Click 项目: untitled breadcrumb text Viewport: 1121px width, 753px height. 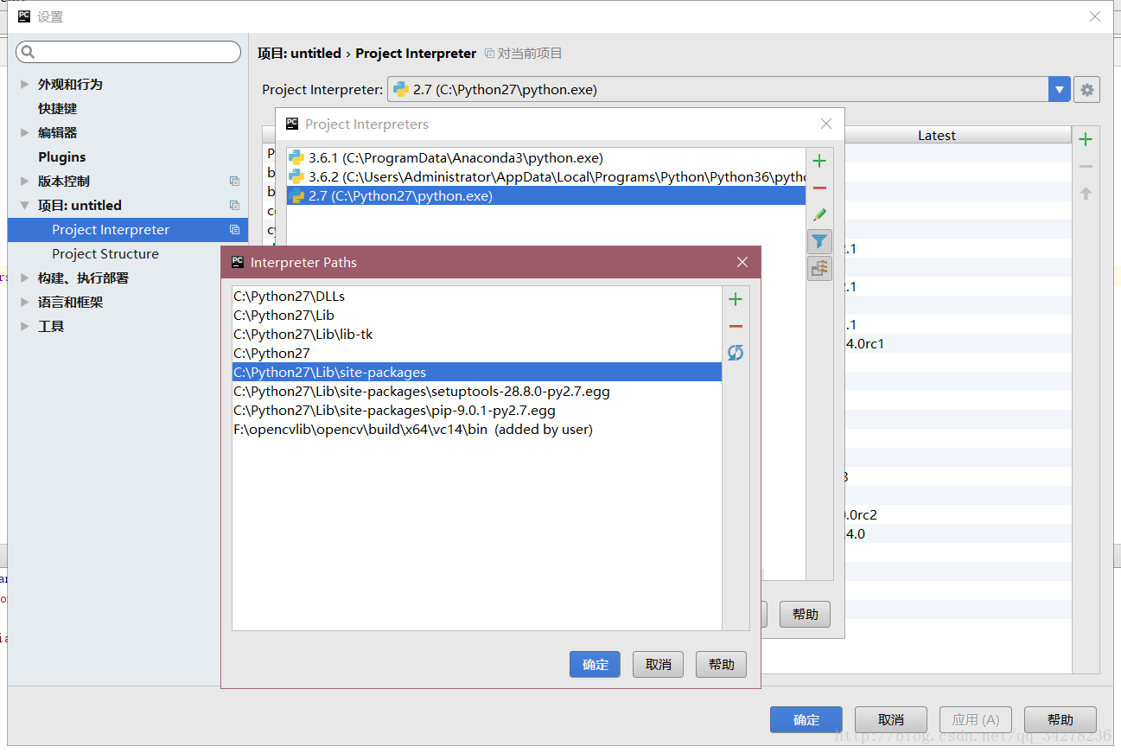click(299, 53)
